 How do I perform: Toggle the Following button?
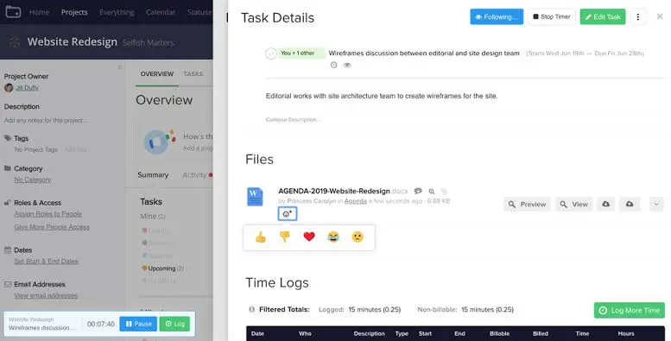[497, 16]
